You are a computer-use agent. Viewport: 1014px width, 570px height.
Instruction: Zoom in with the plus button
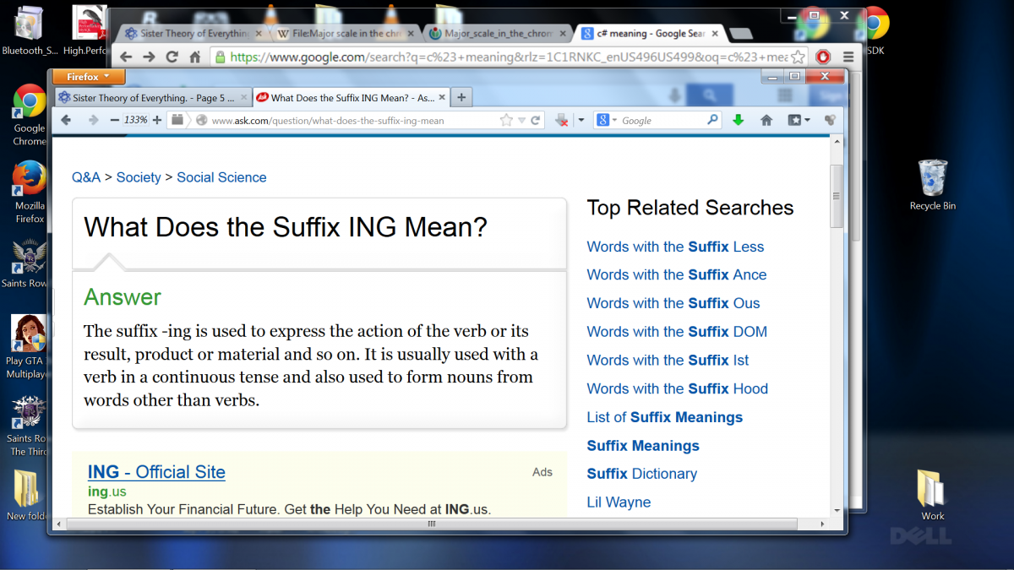(157, 120)
